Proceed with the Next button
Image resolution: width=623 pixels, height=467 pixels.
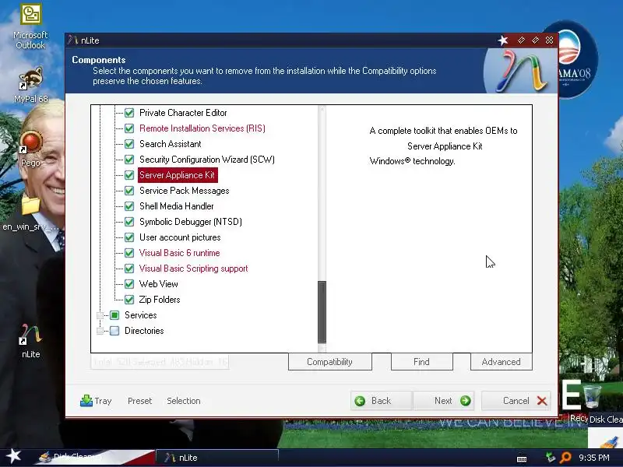[x=443, y=401]
